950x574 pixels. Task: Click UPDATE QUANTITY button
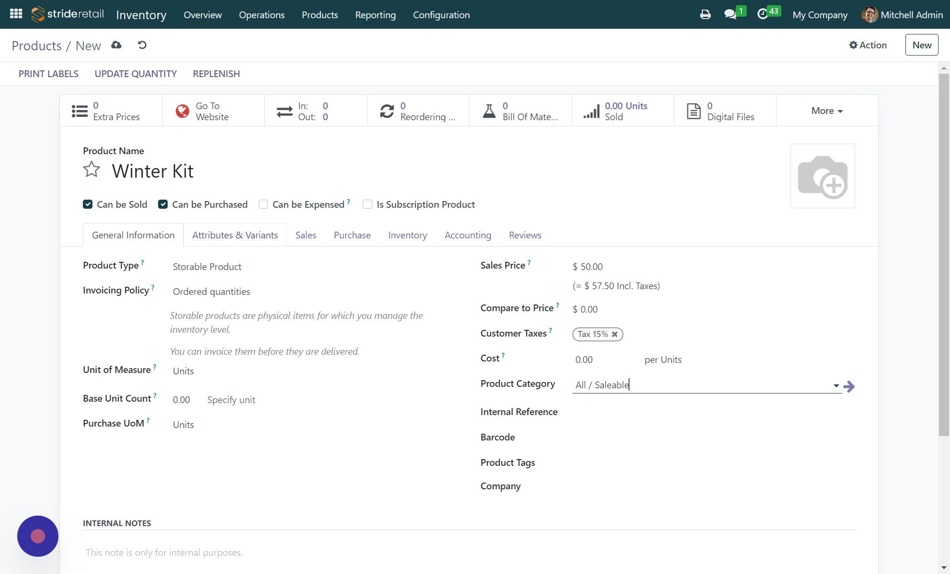coord(136,74)
